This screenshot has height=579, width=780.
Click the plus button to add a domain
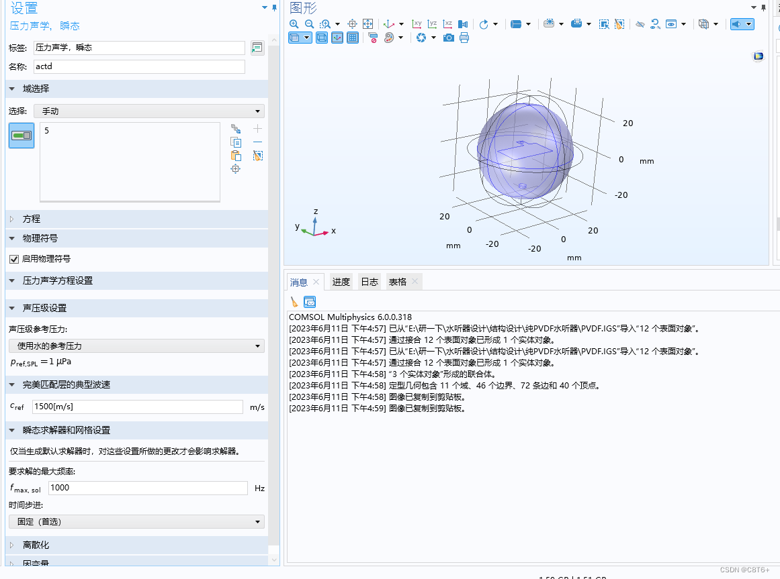[258, 129]
